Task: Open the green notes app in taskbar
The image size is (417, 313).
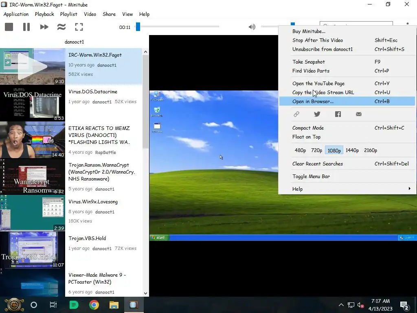Action: click(74, 305)
